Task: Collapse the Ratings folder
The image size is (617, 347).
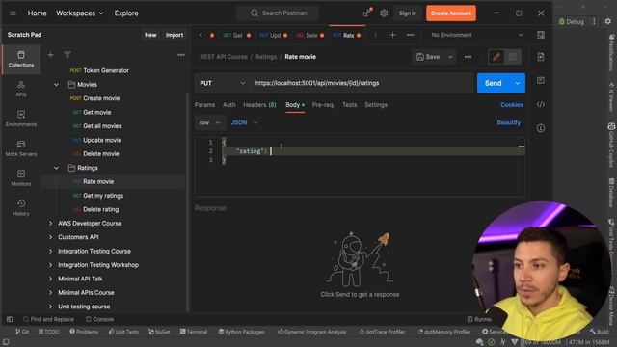Action: coord(56,168)
